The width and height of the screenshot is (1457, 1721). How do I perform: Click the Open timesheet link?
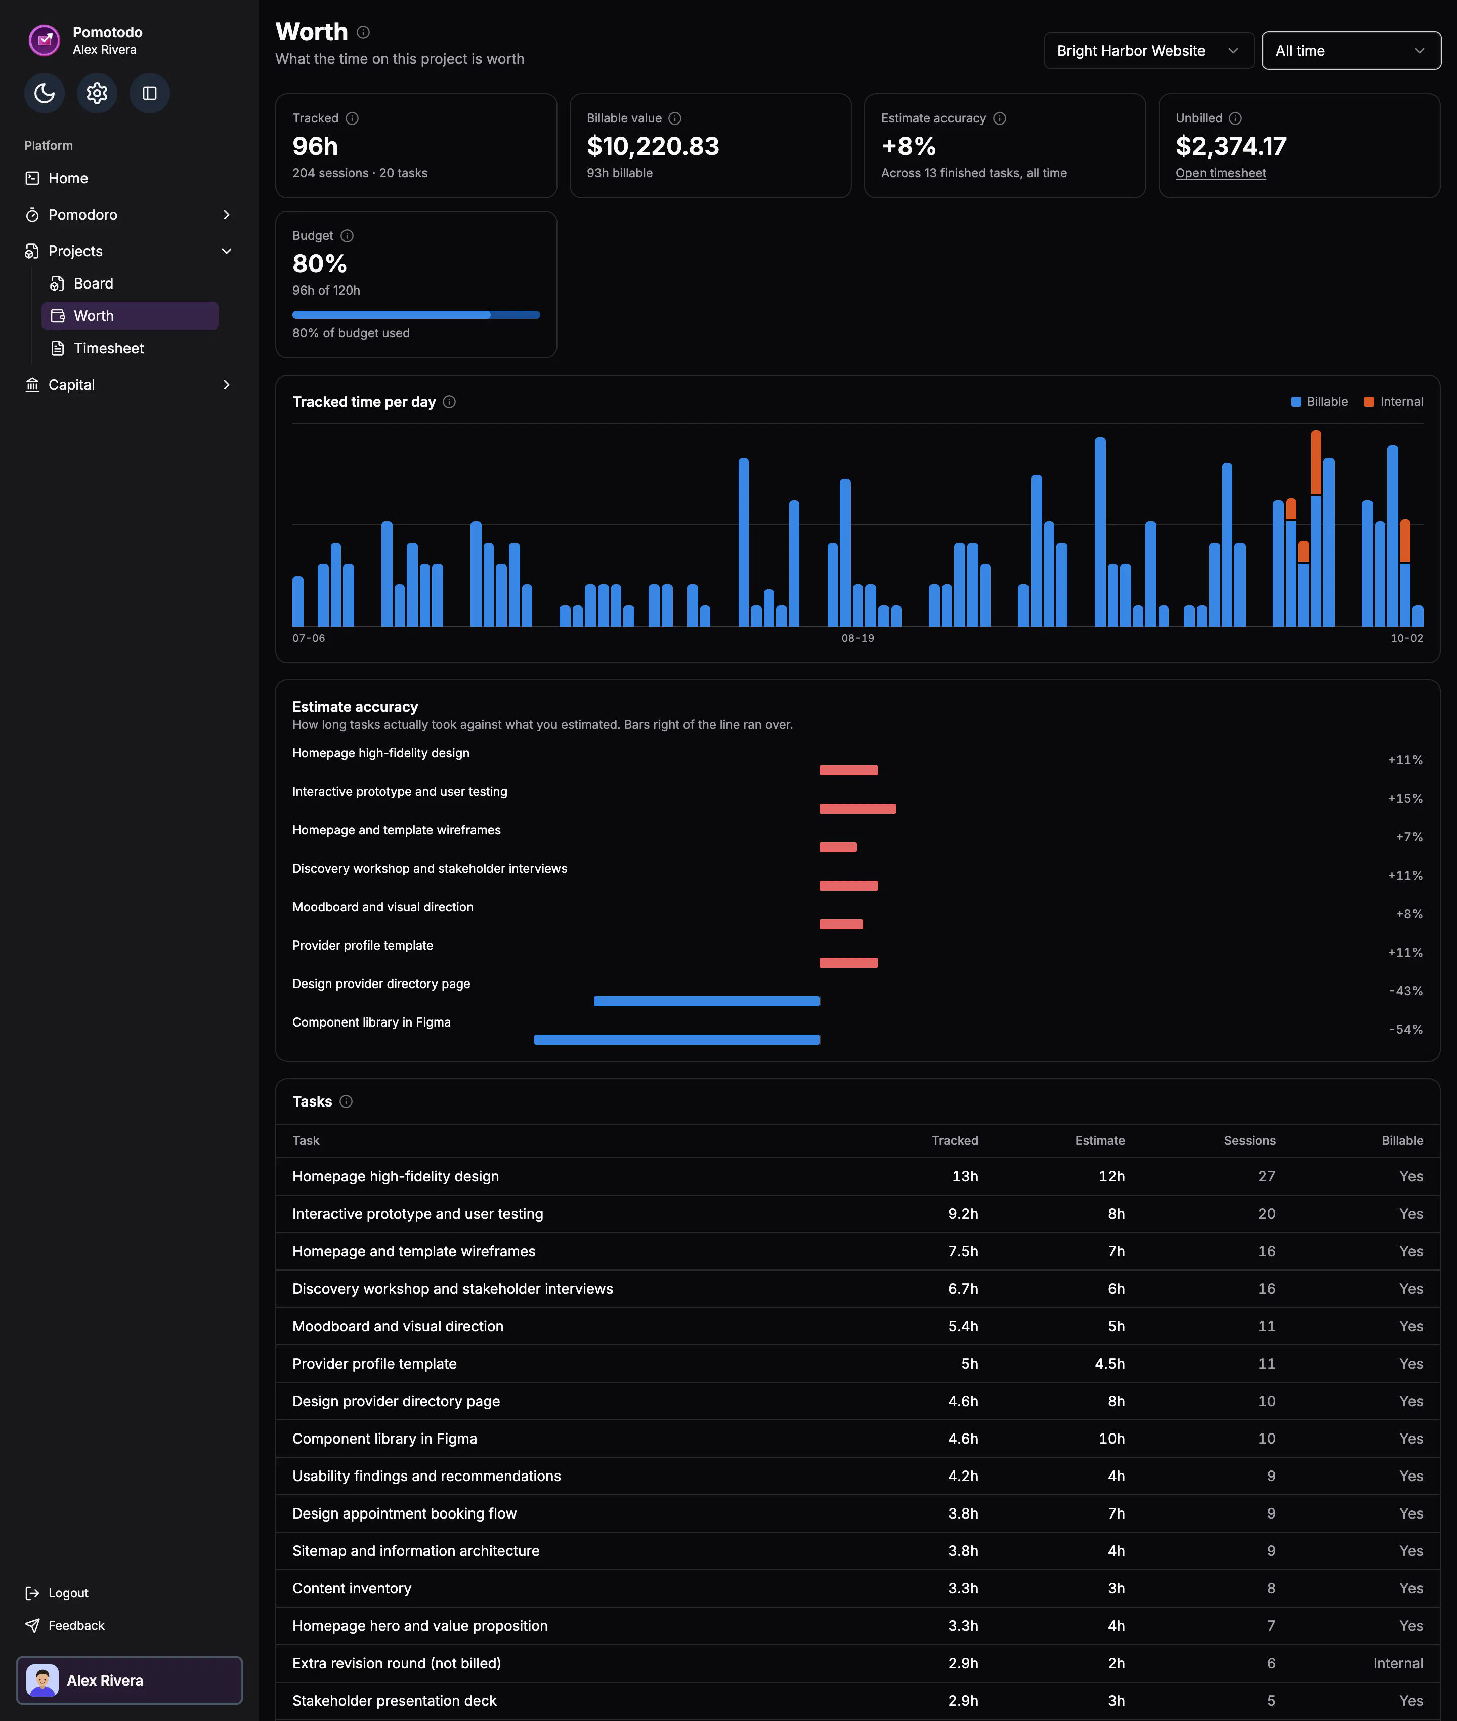[x=1220, y=173]
